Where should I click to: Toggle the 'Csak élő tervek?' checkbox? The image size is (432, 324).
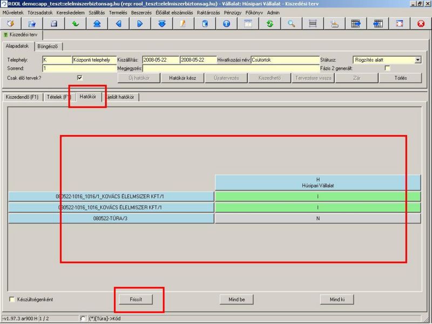pos(80,78)
